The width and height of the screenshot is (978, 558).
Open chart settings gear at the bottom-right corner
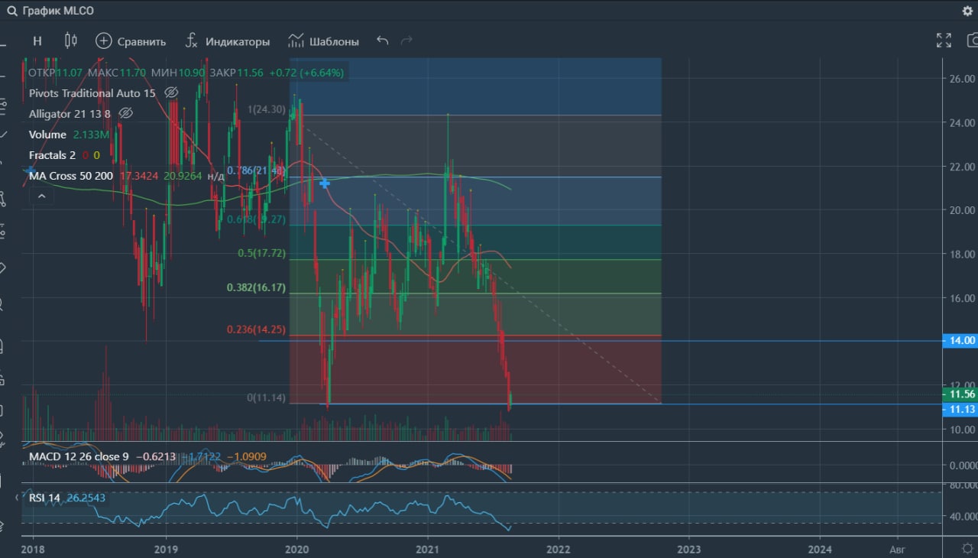[967, 548]
